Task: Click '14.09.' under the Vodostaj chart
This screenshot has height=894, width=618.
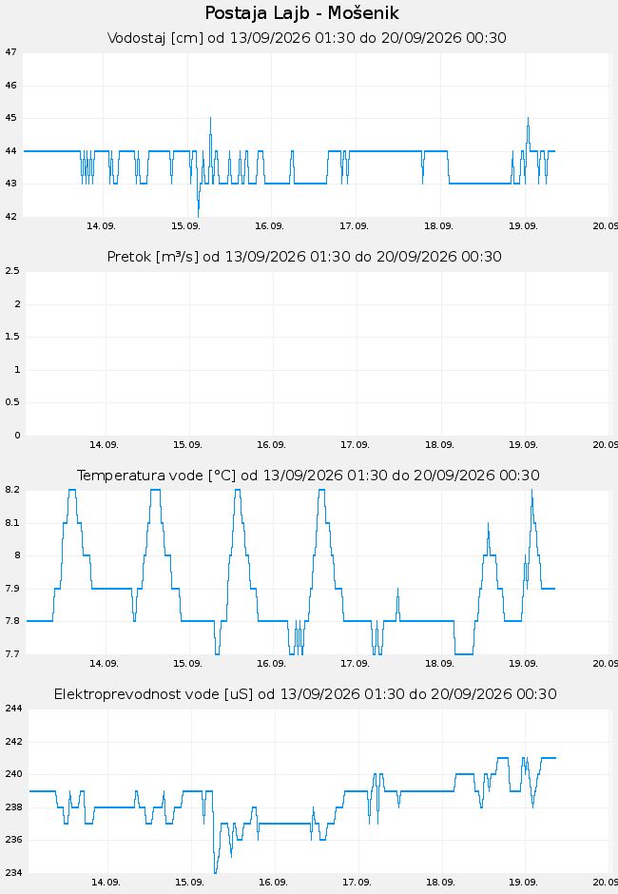Action: (x=101, y=226)
